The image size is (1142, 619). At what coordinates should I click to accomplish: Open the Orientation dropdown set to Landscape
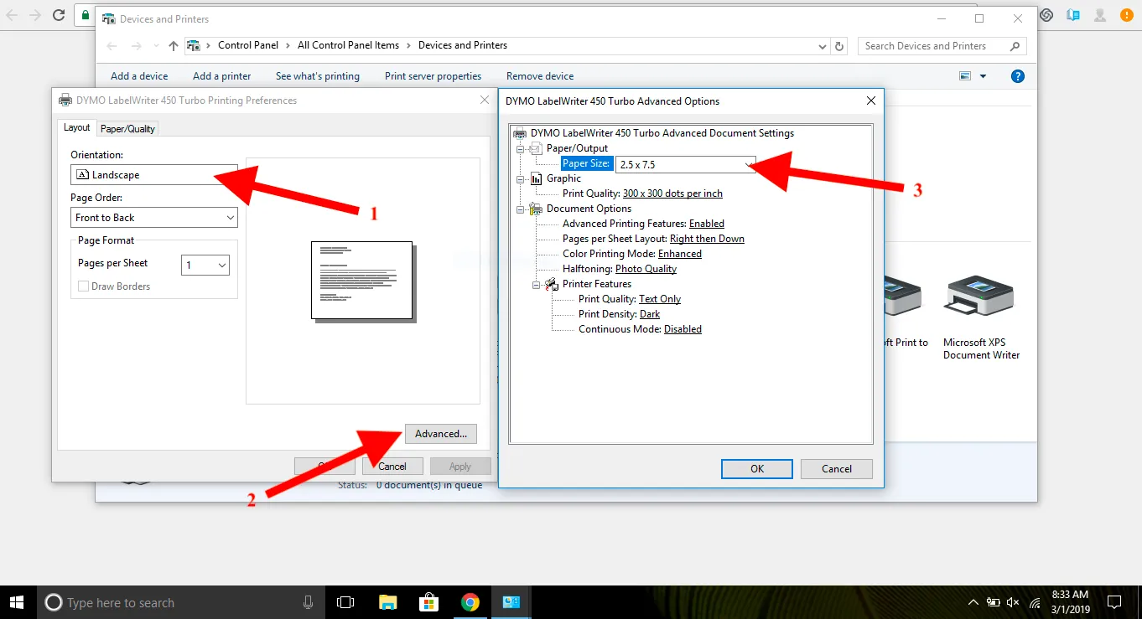point(154,175)
